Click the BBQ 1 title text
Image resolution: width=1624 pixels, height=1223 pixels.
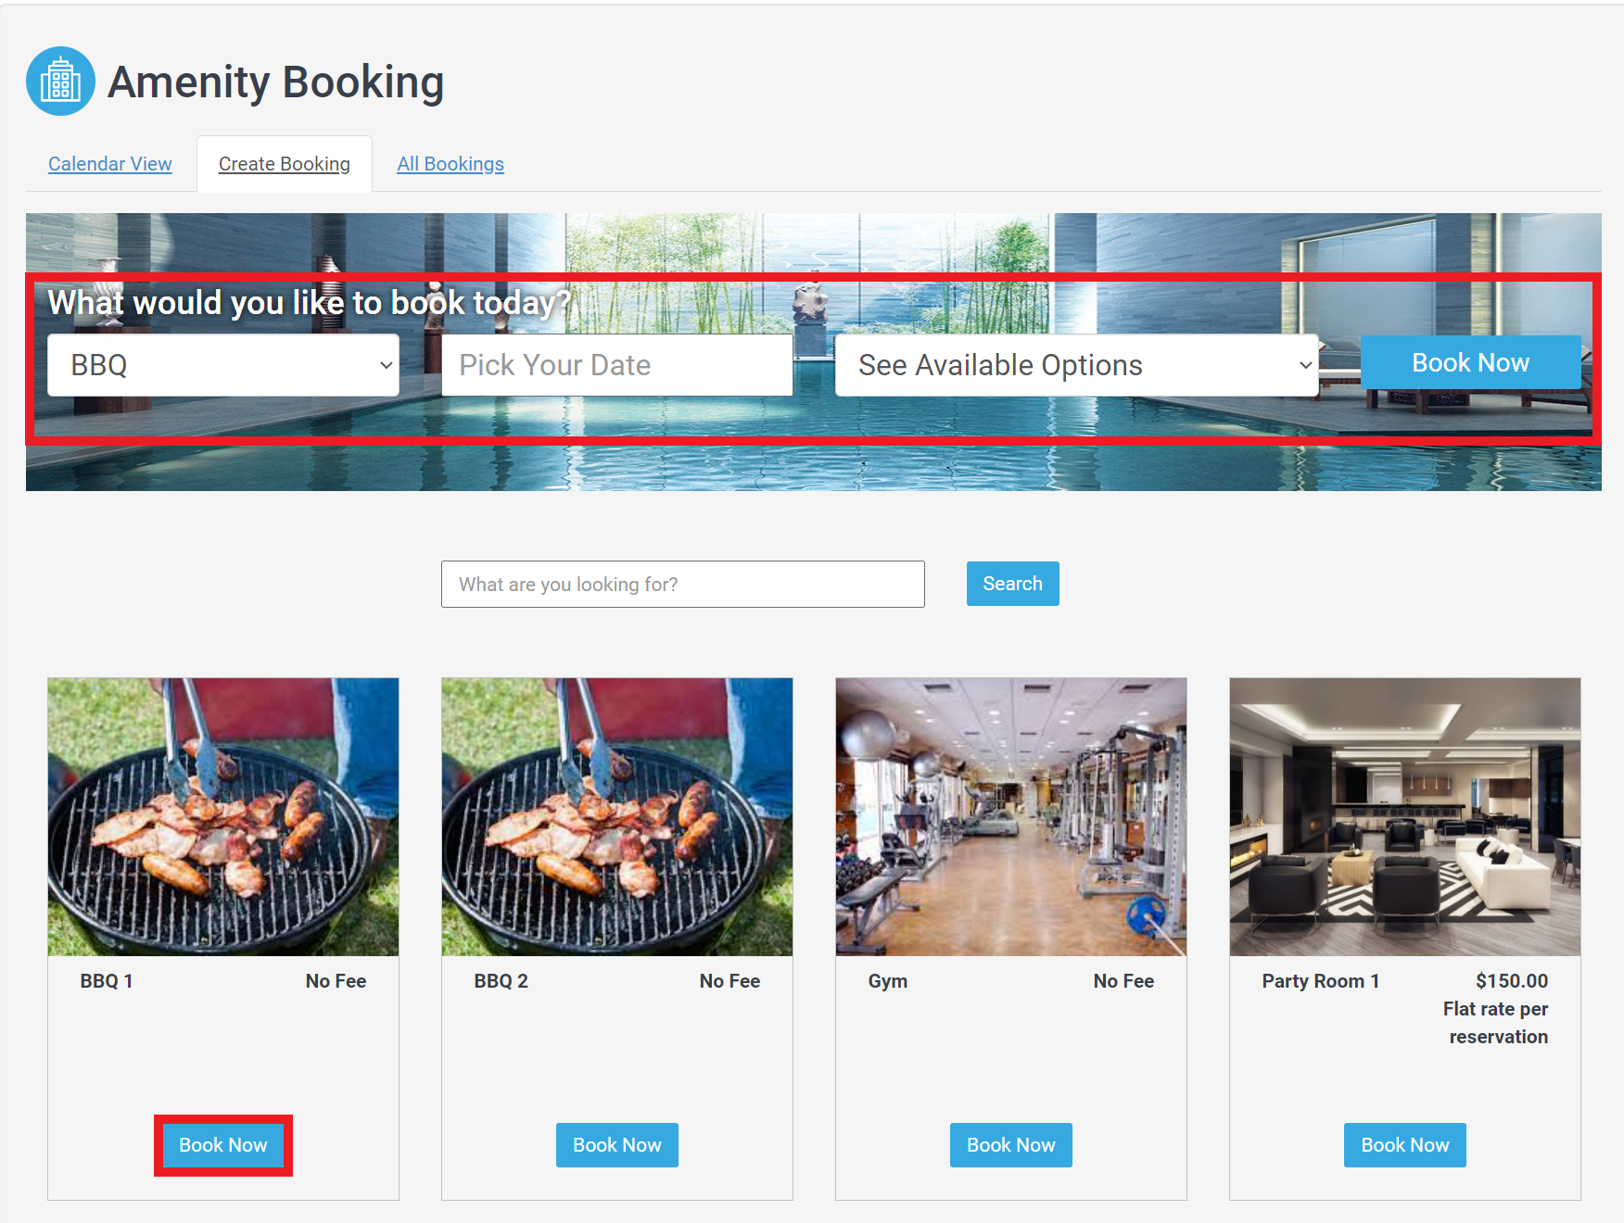tap(107, 981)
